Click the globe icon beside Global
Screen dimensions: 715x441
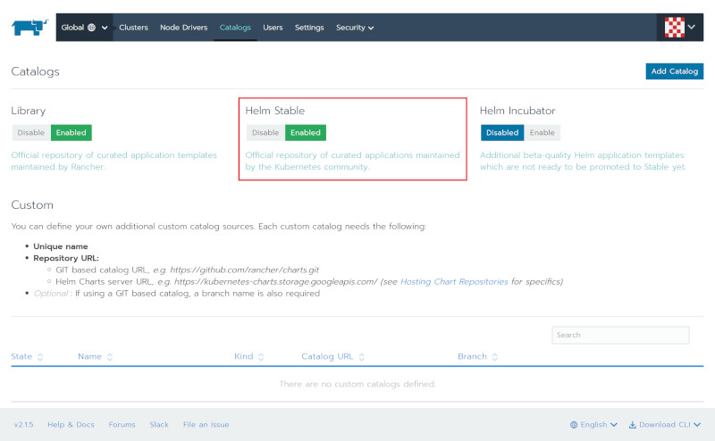92,28
